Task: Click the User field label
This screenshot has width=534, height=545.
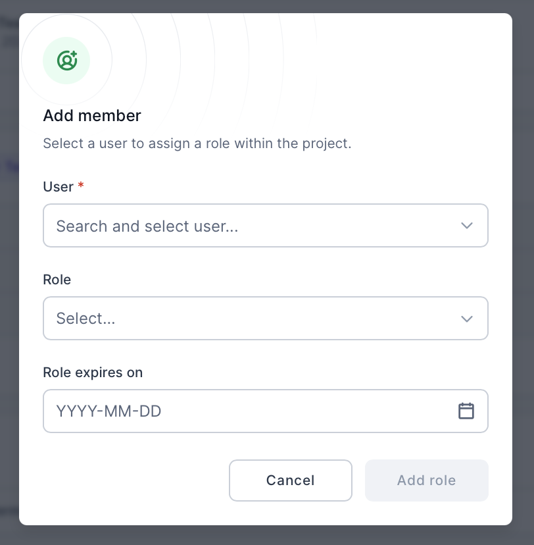Action: pyautogui.click(x=57, y=187)
